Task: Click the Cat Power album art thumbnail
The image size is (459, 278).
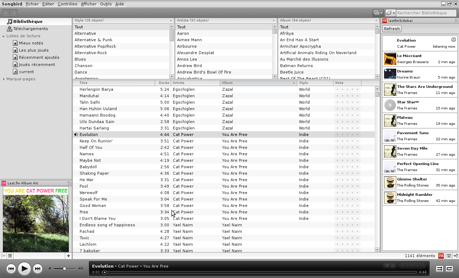Action: pos(36,220)
